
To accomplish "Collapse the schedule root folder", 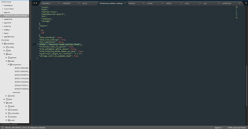I will click(x=3, y=44).
